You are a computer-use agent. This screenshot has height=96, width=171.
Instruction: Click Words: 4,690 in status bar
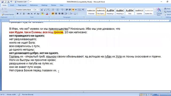coord(11,94)
